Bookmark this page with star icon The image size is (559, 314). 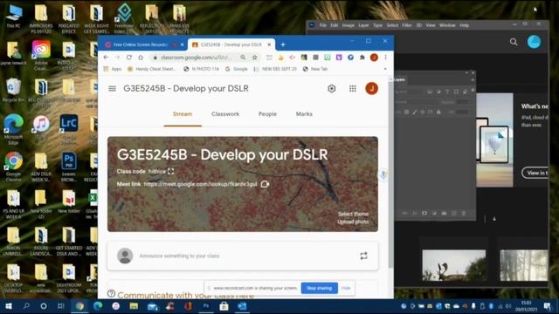(x=254, y=58)
